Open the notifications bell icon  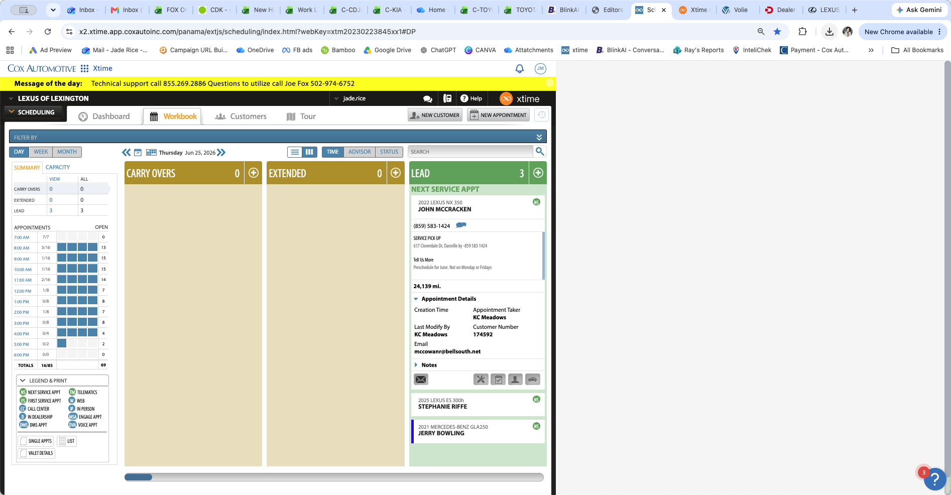click(x=520, y=69)
